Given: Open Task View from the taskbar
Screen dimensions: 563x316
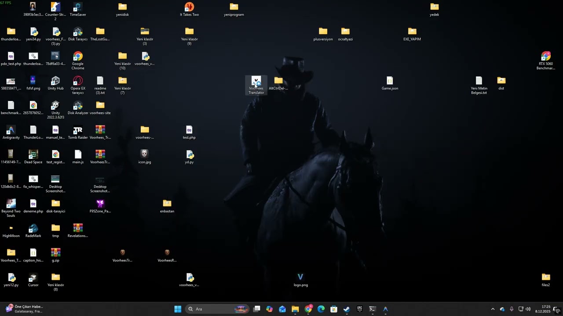Looking at the screenshot, I should click(x=257, y=309).
